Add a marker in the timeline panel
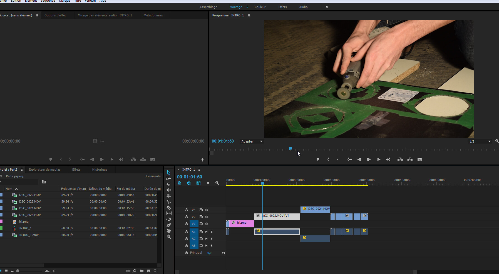Image resolution: width=499 pixels, height=274 pixels. pos(208,183)
